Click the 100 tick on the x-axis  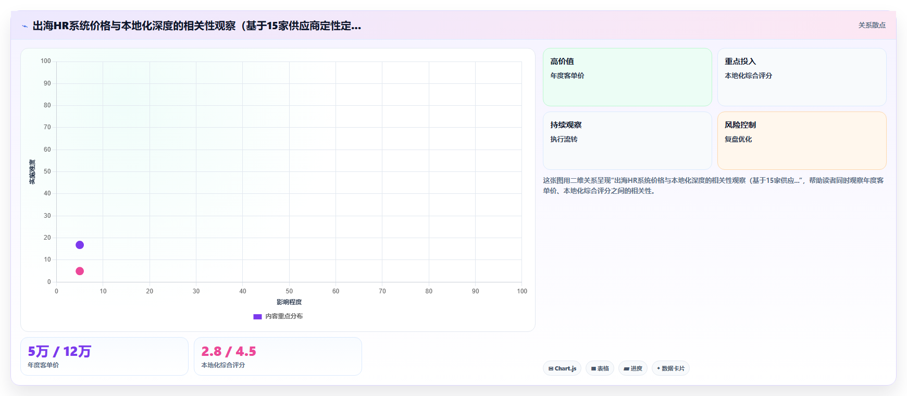click(522, 291)
